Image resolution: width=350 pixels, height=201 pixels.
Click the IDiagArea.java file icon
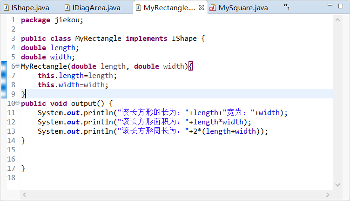click(x=67, y=8)
